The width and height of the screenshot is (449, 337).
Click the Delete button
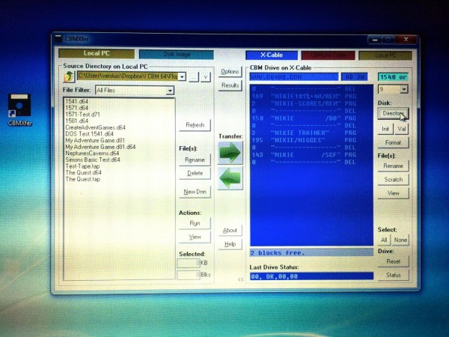coord(195,174)
